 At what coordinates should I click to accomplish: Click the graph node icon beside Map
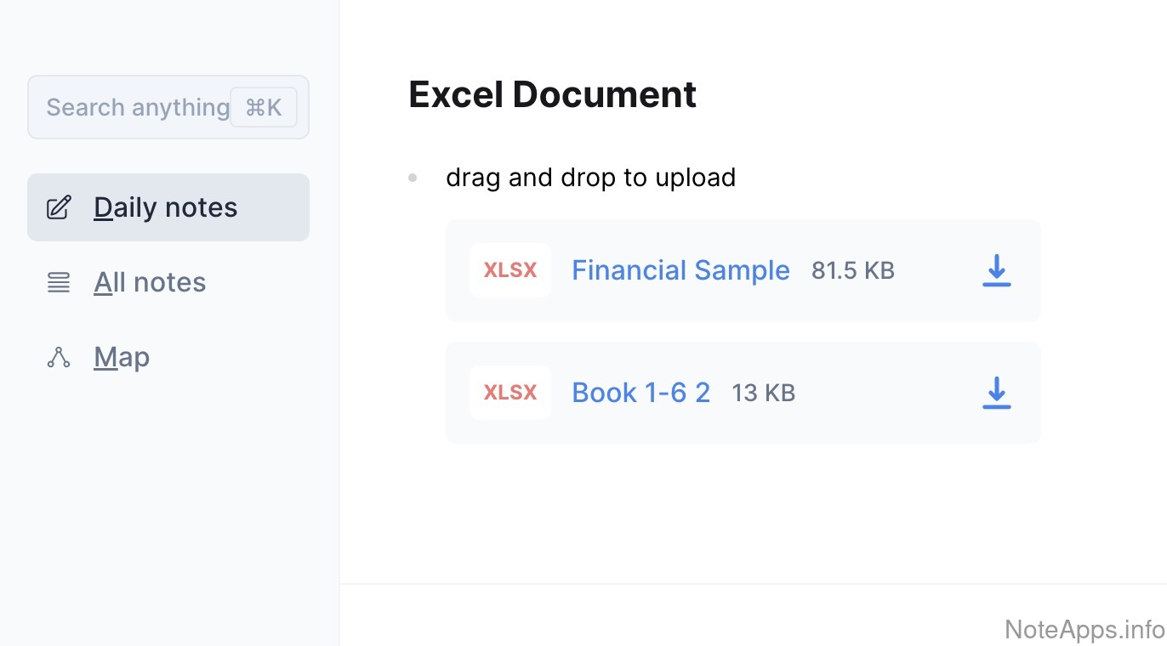click(x=59, y=357)
